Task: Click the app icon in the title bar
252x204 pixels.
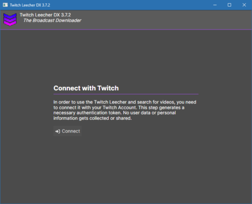Action: click(5, 5)
